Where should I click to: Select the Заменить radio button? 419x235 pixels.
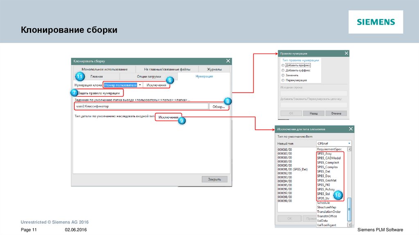(283, 75)
